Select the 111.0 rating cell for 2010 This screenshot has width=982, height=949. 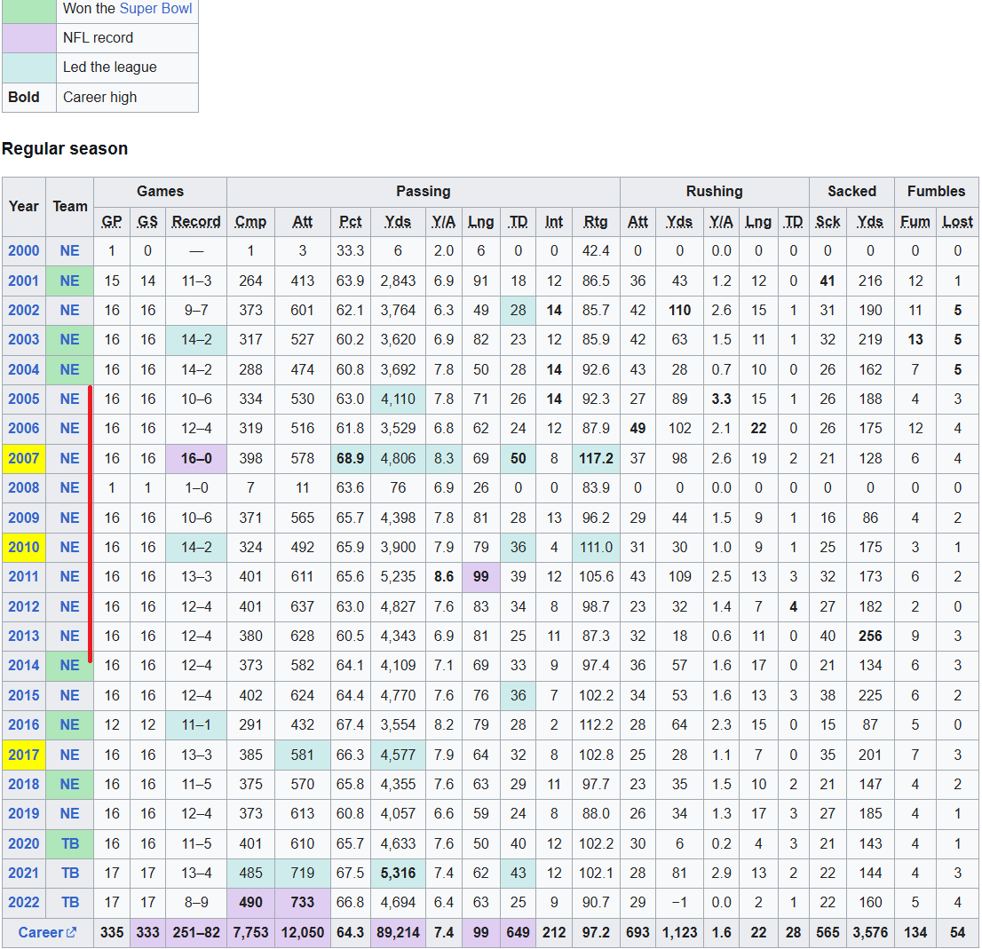[596, 547]
